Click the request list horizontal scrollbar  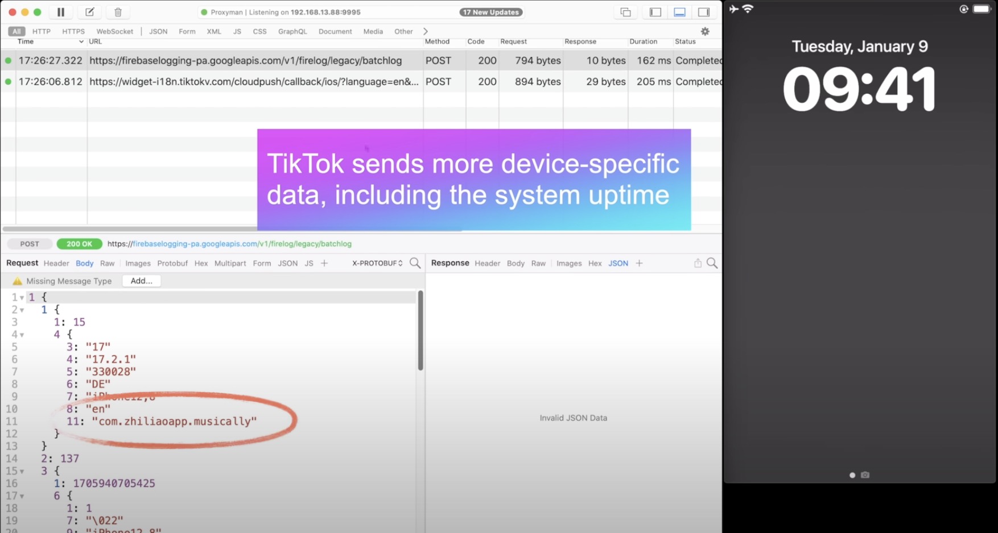(x=232, y=229)
